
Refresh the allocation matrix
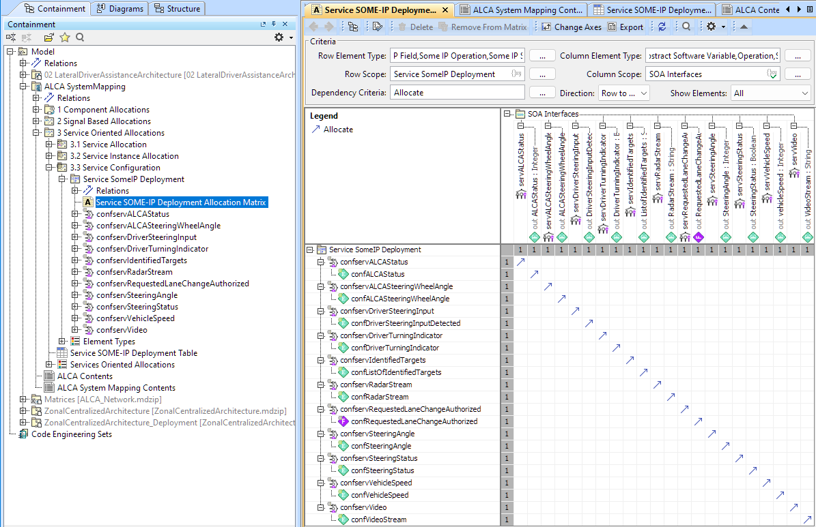click(x=662, y=27)
